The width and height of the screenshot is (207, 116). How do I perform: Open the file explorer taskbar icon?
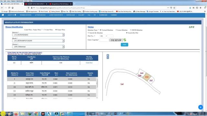coord(23,114)
